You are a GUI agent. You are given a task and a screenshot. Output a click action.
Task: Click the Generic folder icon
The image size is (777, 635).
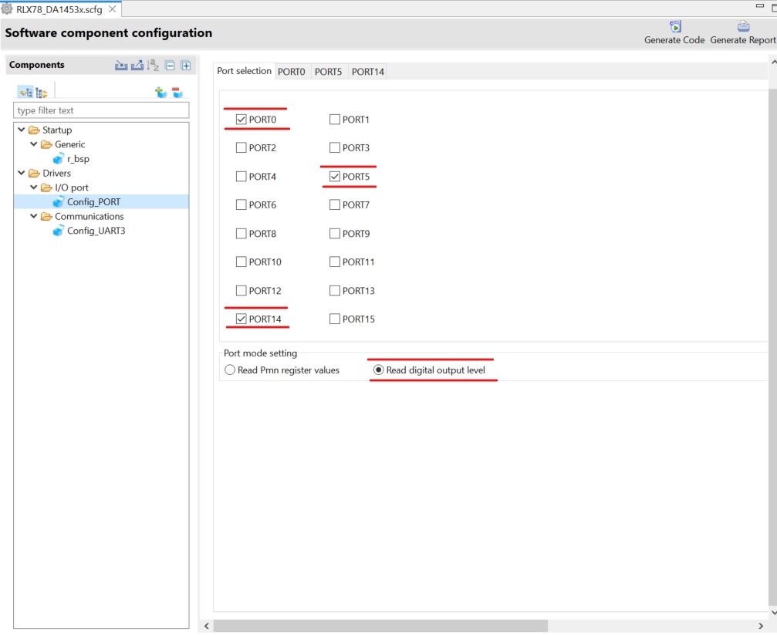[46, 144]
